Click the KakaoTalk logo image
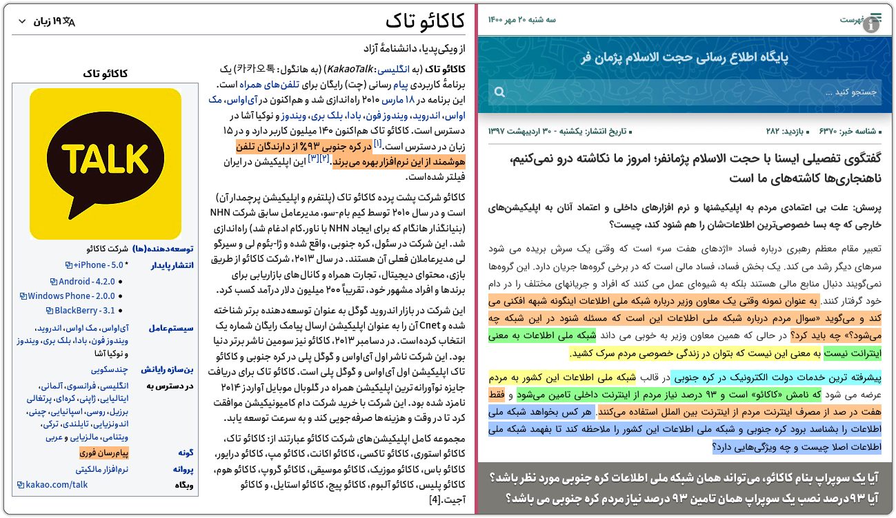 pos(106,163)
